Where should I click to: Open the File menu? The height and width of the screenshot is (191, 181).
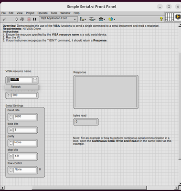(3, 13)
